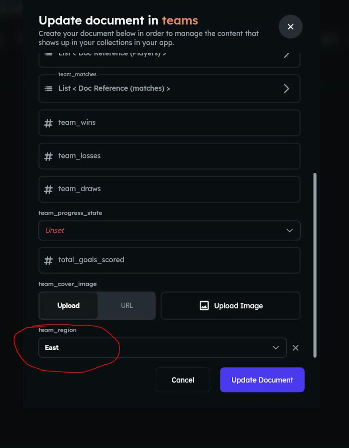349x448 pixels.
Task: Clear the team_region value with X
Action: 296,348
